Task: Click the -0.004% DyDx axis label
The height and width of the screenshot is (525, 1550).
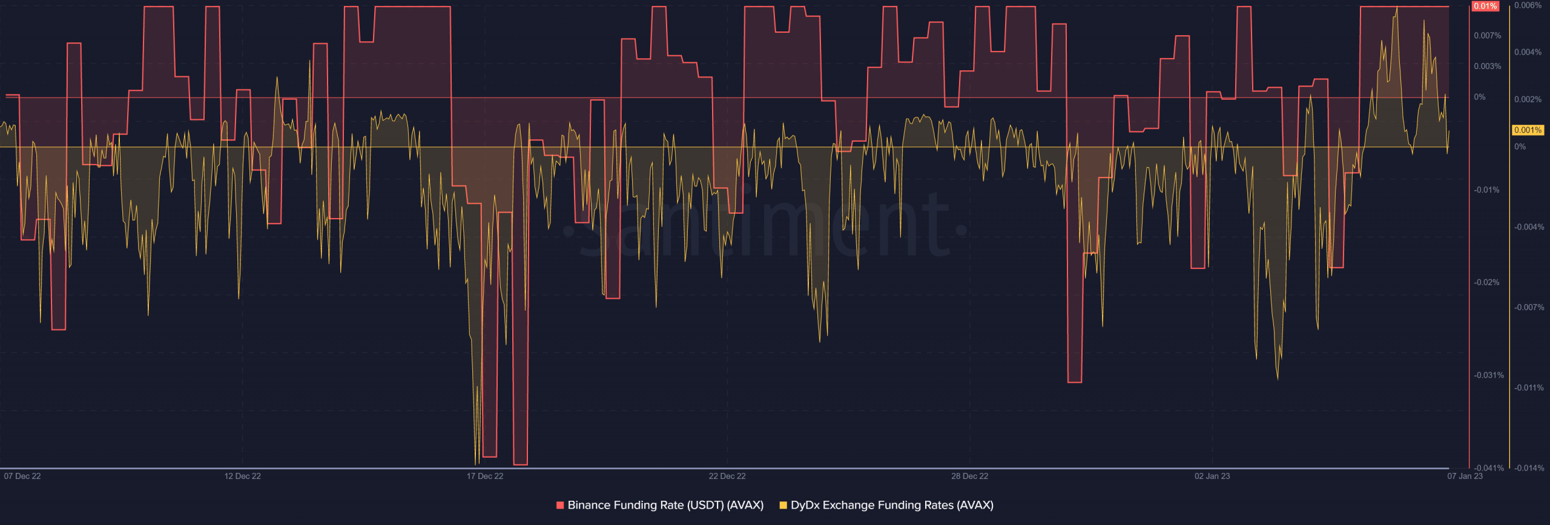Action: [1529, 227]
